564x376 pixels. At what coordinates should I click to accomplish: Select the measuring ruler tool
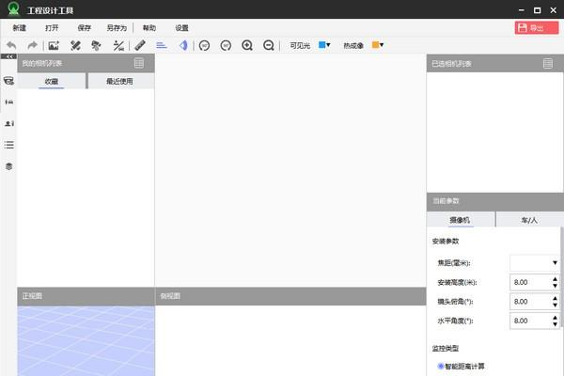click(x=140, y=45)
